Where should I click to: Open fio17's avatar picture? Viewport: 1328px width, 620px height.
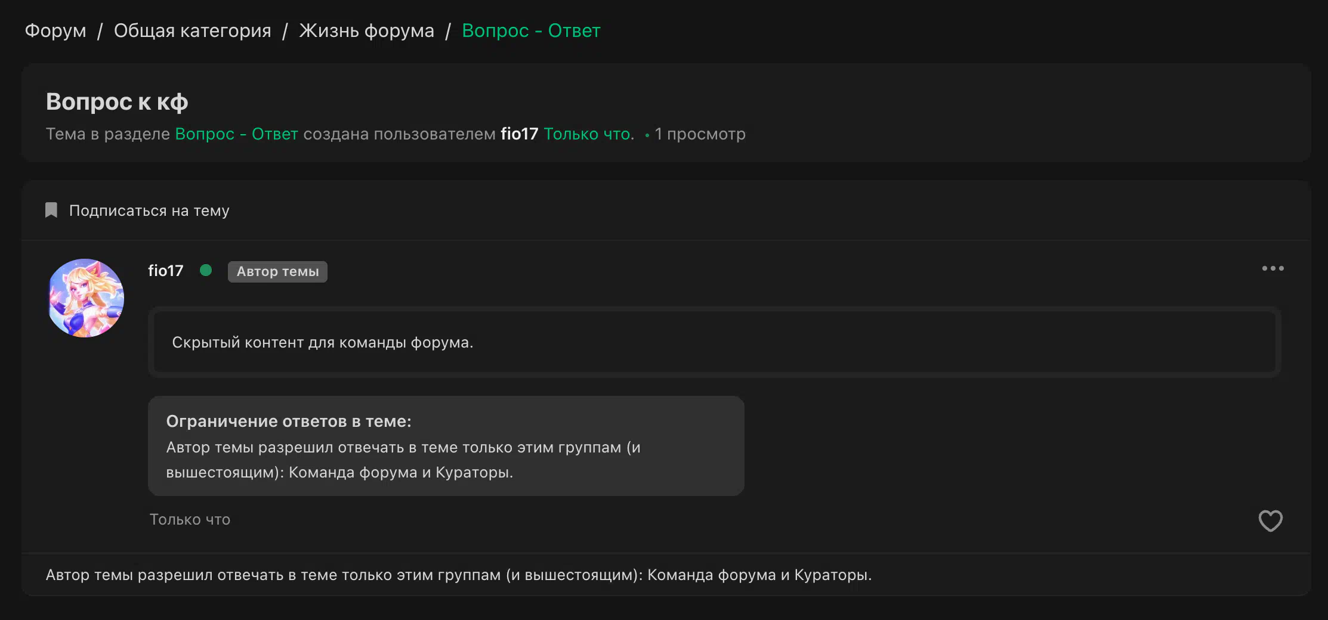click(86, 298)
